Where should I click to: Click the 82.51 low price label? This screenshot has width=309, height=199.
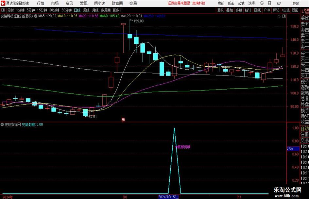coord(93,117)
